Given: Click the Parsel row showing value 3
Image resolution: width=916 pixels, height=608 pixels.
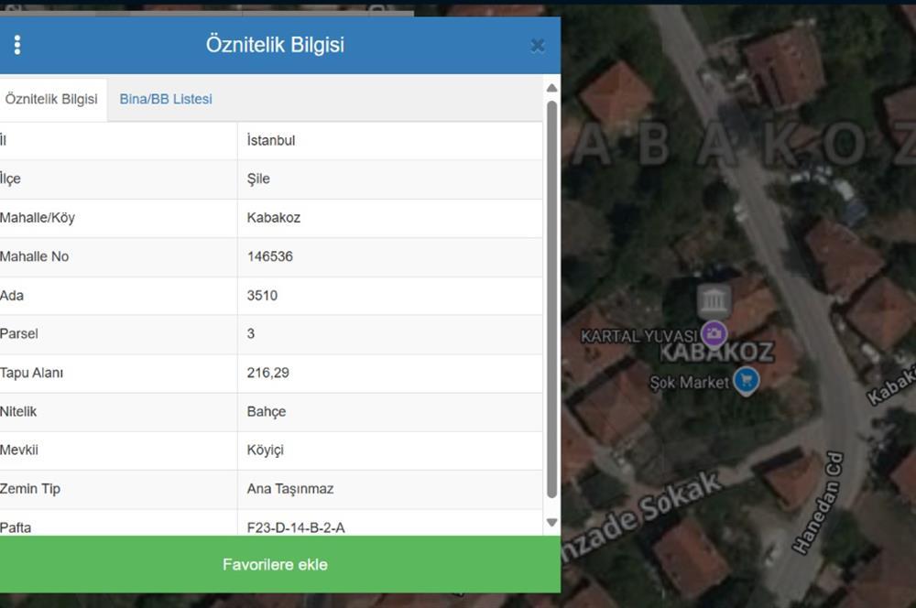Looking at the screenshot, I should click(251, 333).
